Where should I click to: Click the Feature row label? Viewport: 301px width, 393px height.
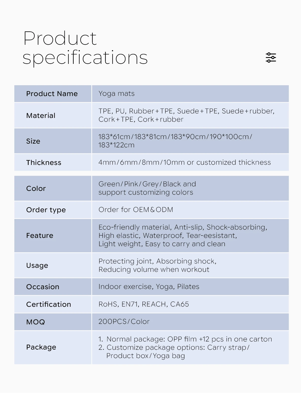coord(40,235)
